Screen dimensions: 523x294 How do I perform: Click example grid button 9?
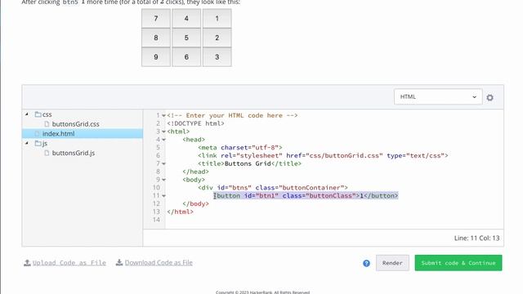coord(156,57)
